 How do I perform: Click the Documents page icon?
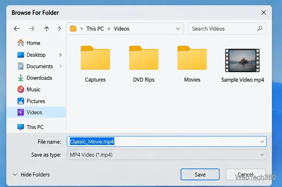point(21,66)
